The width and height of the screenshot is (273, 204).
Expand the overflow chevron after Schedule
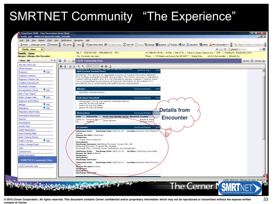(59, 45)
